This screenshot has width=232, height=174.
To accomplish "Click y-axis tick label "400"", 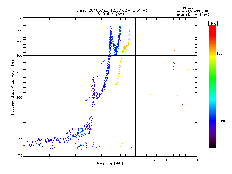I will [19, 55].
